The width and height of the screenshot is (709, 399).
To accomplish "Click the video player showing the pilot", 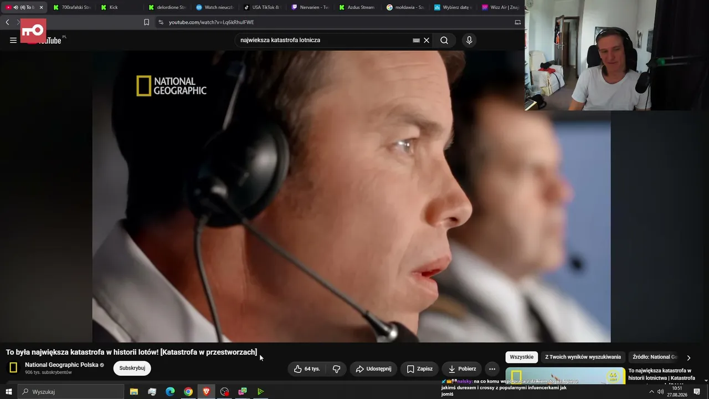I will [x=351, y=196].
